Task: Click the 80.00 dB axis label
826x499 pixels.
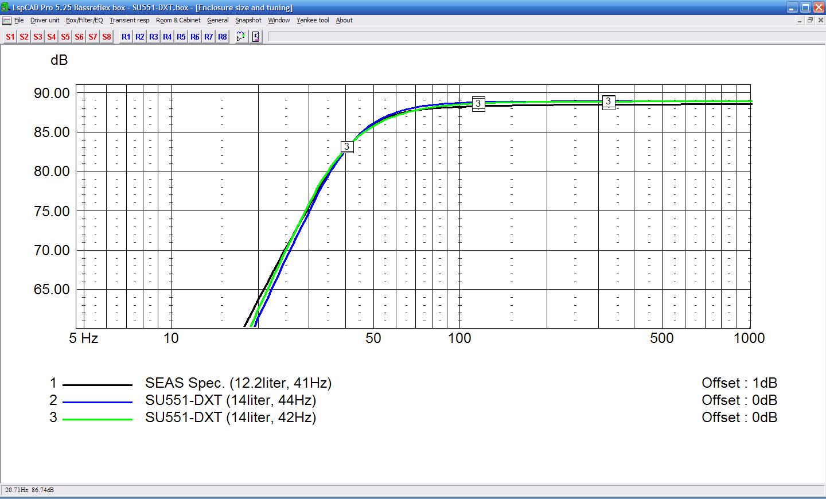Action: tap(52, 171)
